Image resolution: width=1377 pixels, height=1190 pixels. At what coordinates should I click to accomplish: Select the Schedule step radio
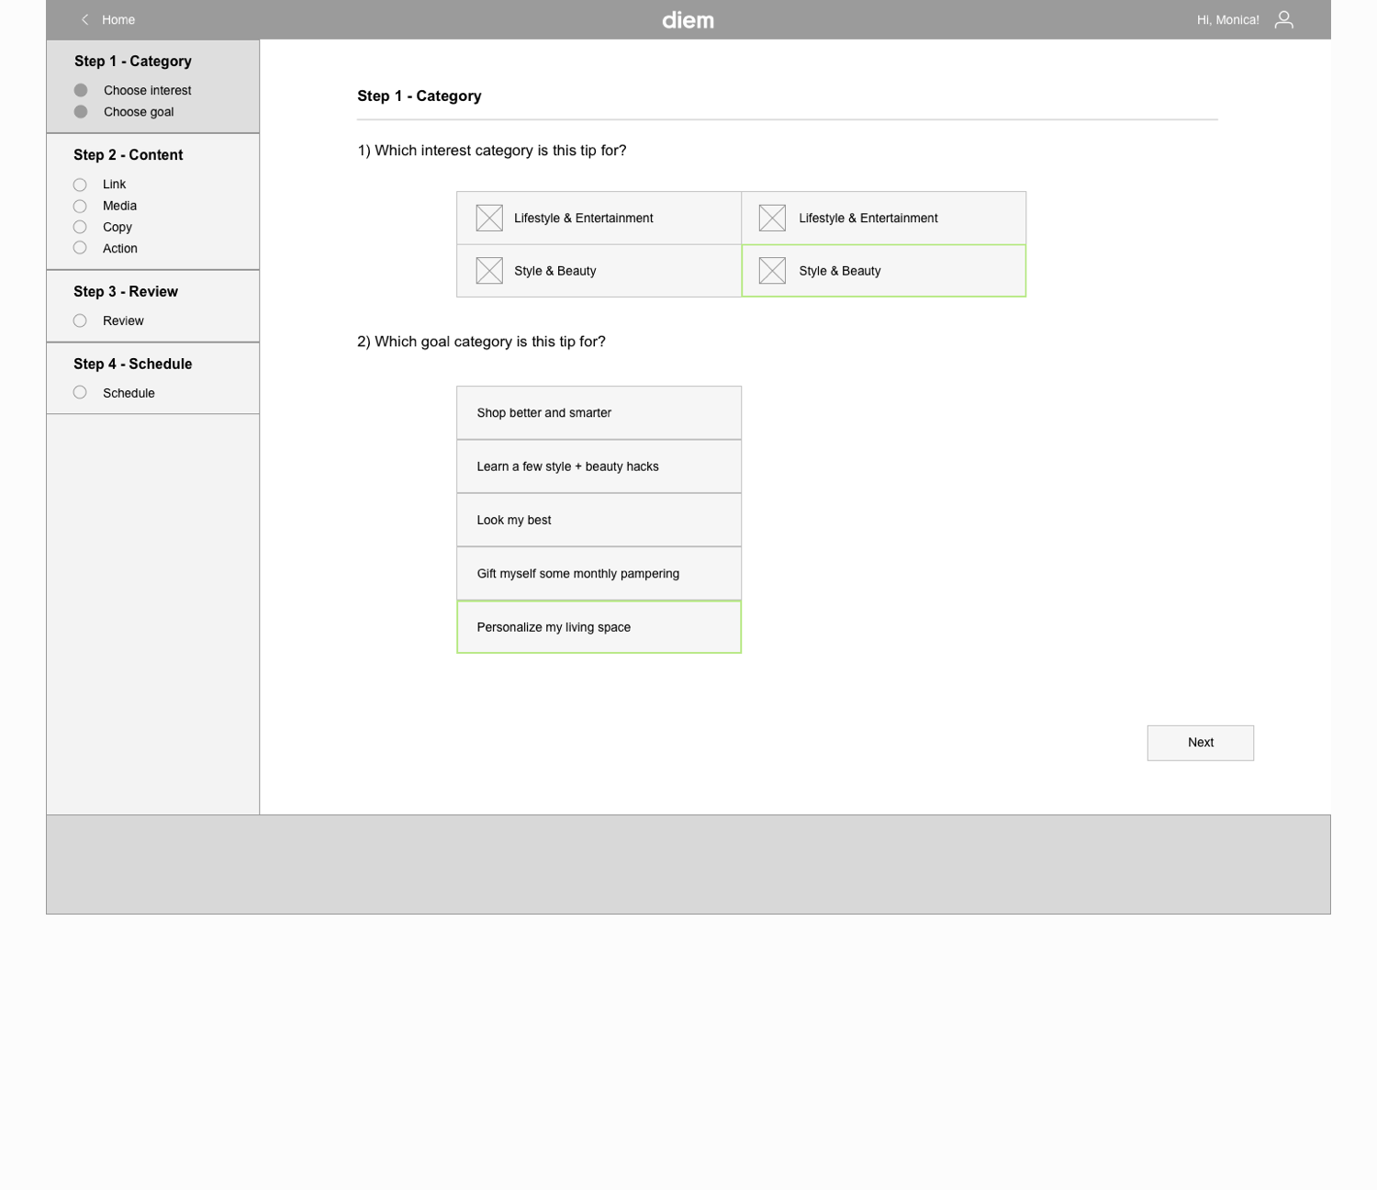click(x=80, y=392)
